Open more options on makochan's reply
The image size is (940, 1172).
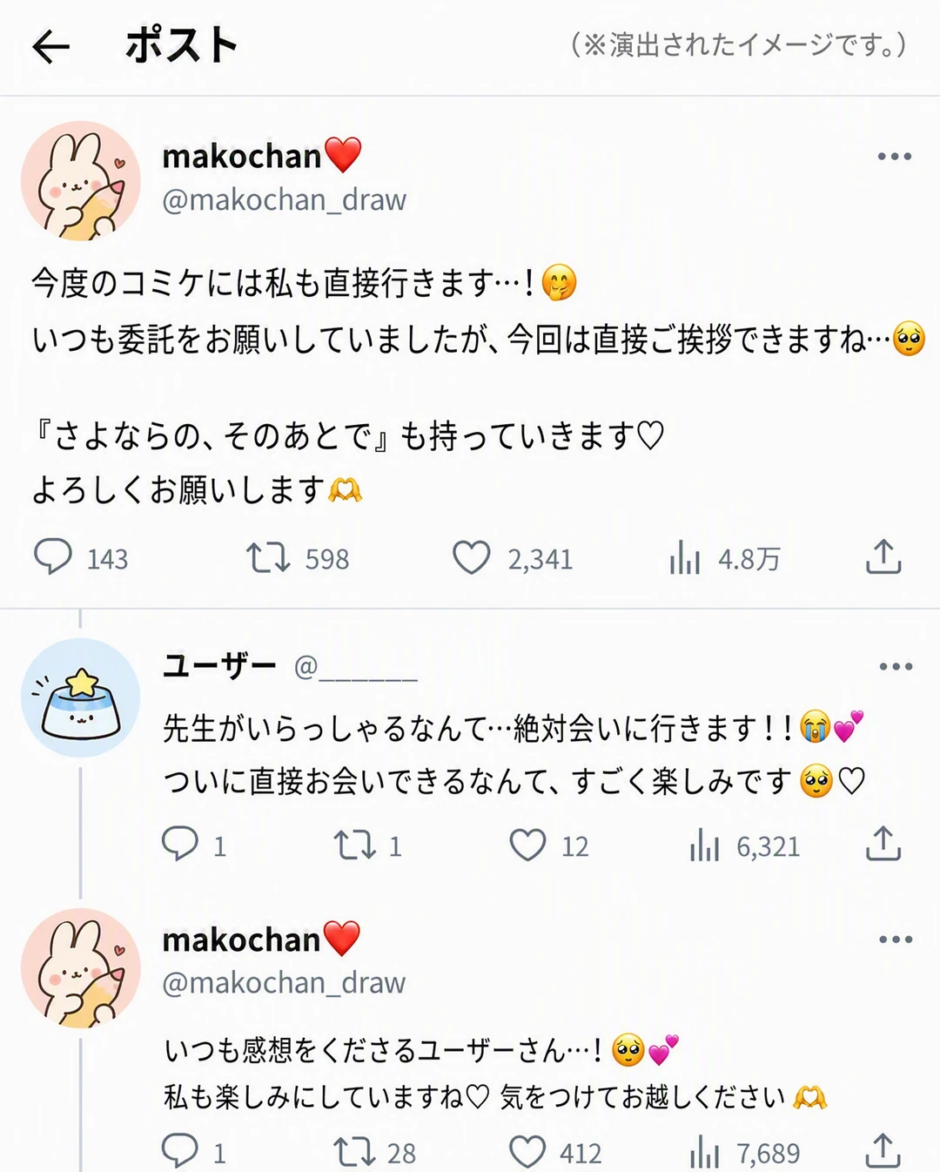896,940
